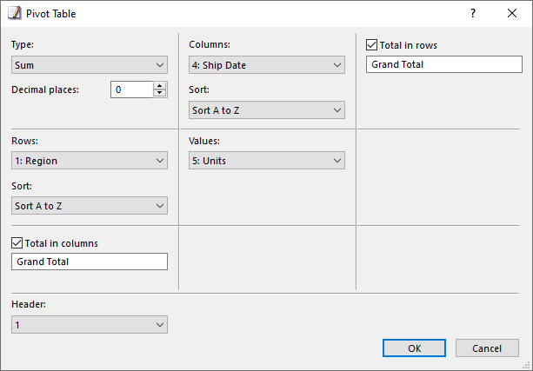533x371 pixels.
Task: Click the Pivot Table notepad icon in title bar
Action: coord(14,13)
